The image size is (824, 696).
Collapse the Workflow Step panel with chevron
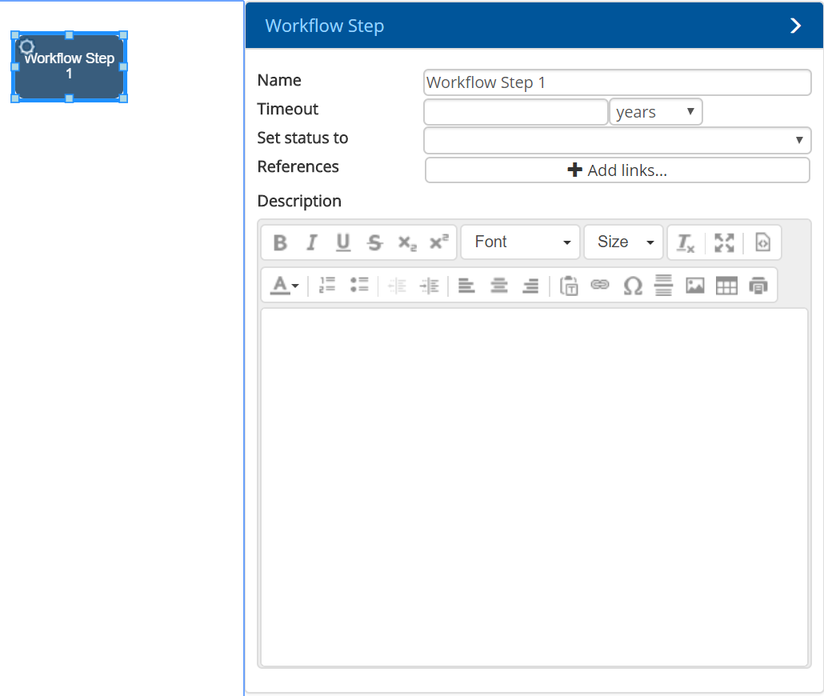(795, 26)
